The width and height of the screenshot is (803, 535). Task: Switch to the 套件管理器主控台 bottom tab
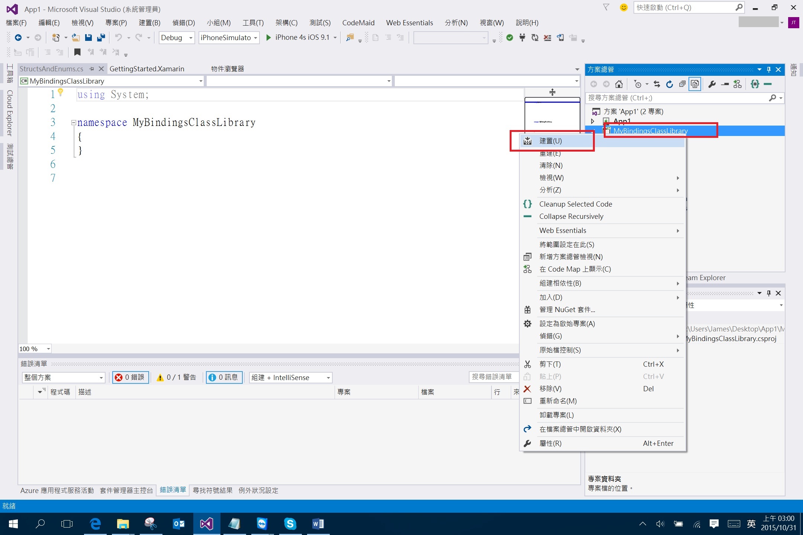coord(126,490)
